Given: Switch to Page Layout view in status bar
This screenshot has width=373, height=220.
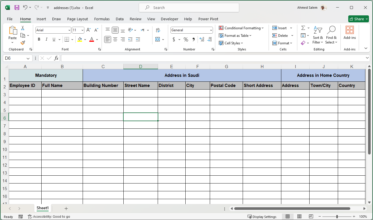Looking at the screenshot, I should pos(299,217).
